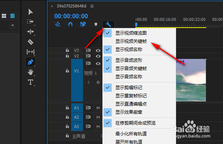The width and height of the screenshot is (223, 144).
Task: Click the 00:00:00:00 playhead timecode
Action: click(x=71, y=16)
